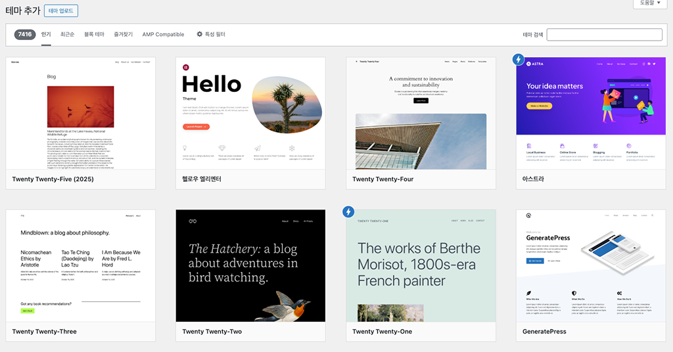Open the Twenty Twenty-Four theme screenshot
Screen dimensions: 673x352
(x=421, y=113)
